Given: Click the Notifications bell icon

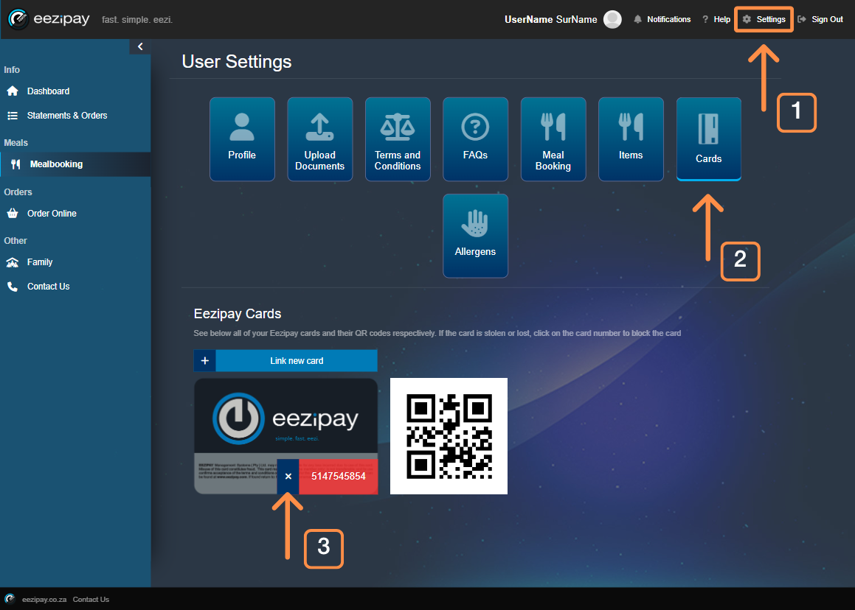Looking at the screenshot, I should point(637,20).
